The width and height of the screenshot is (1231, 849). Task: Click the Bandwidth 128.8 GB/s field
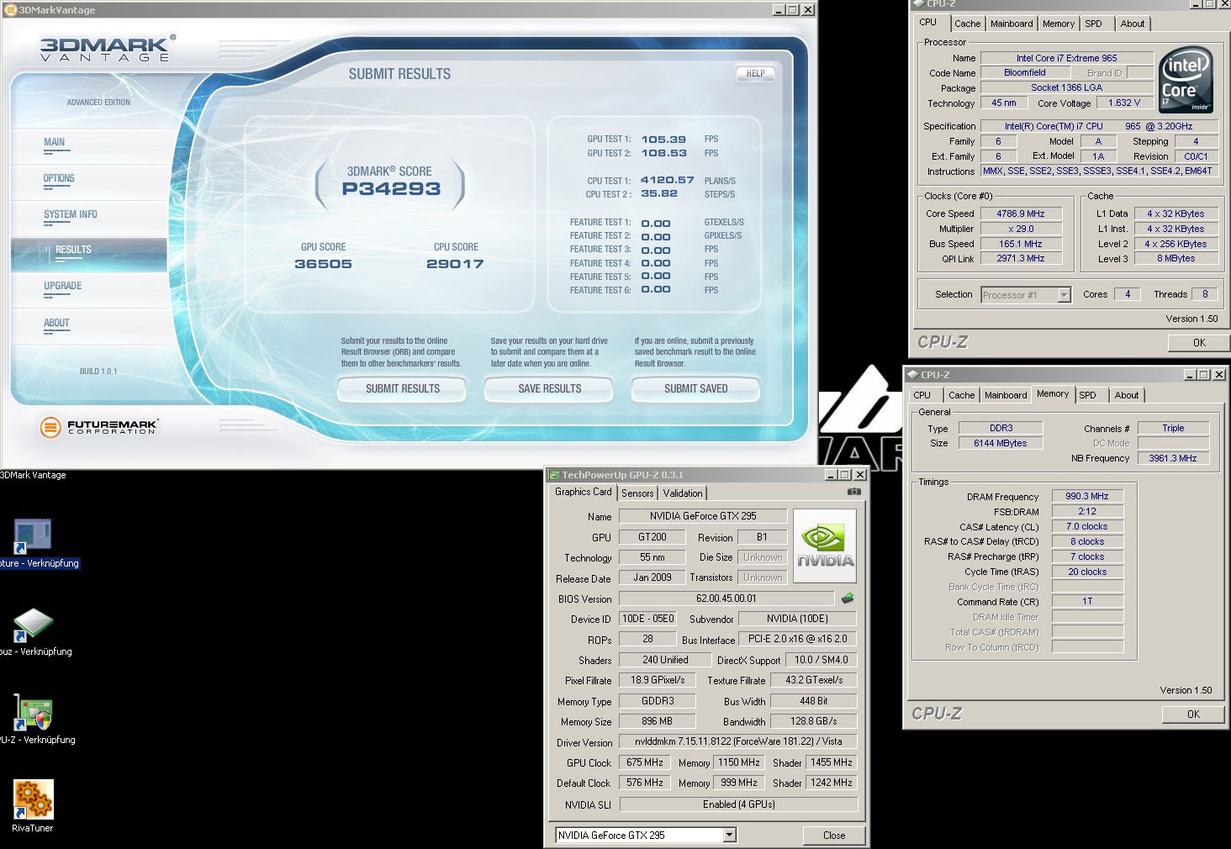(814, 721)
